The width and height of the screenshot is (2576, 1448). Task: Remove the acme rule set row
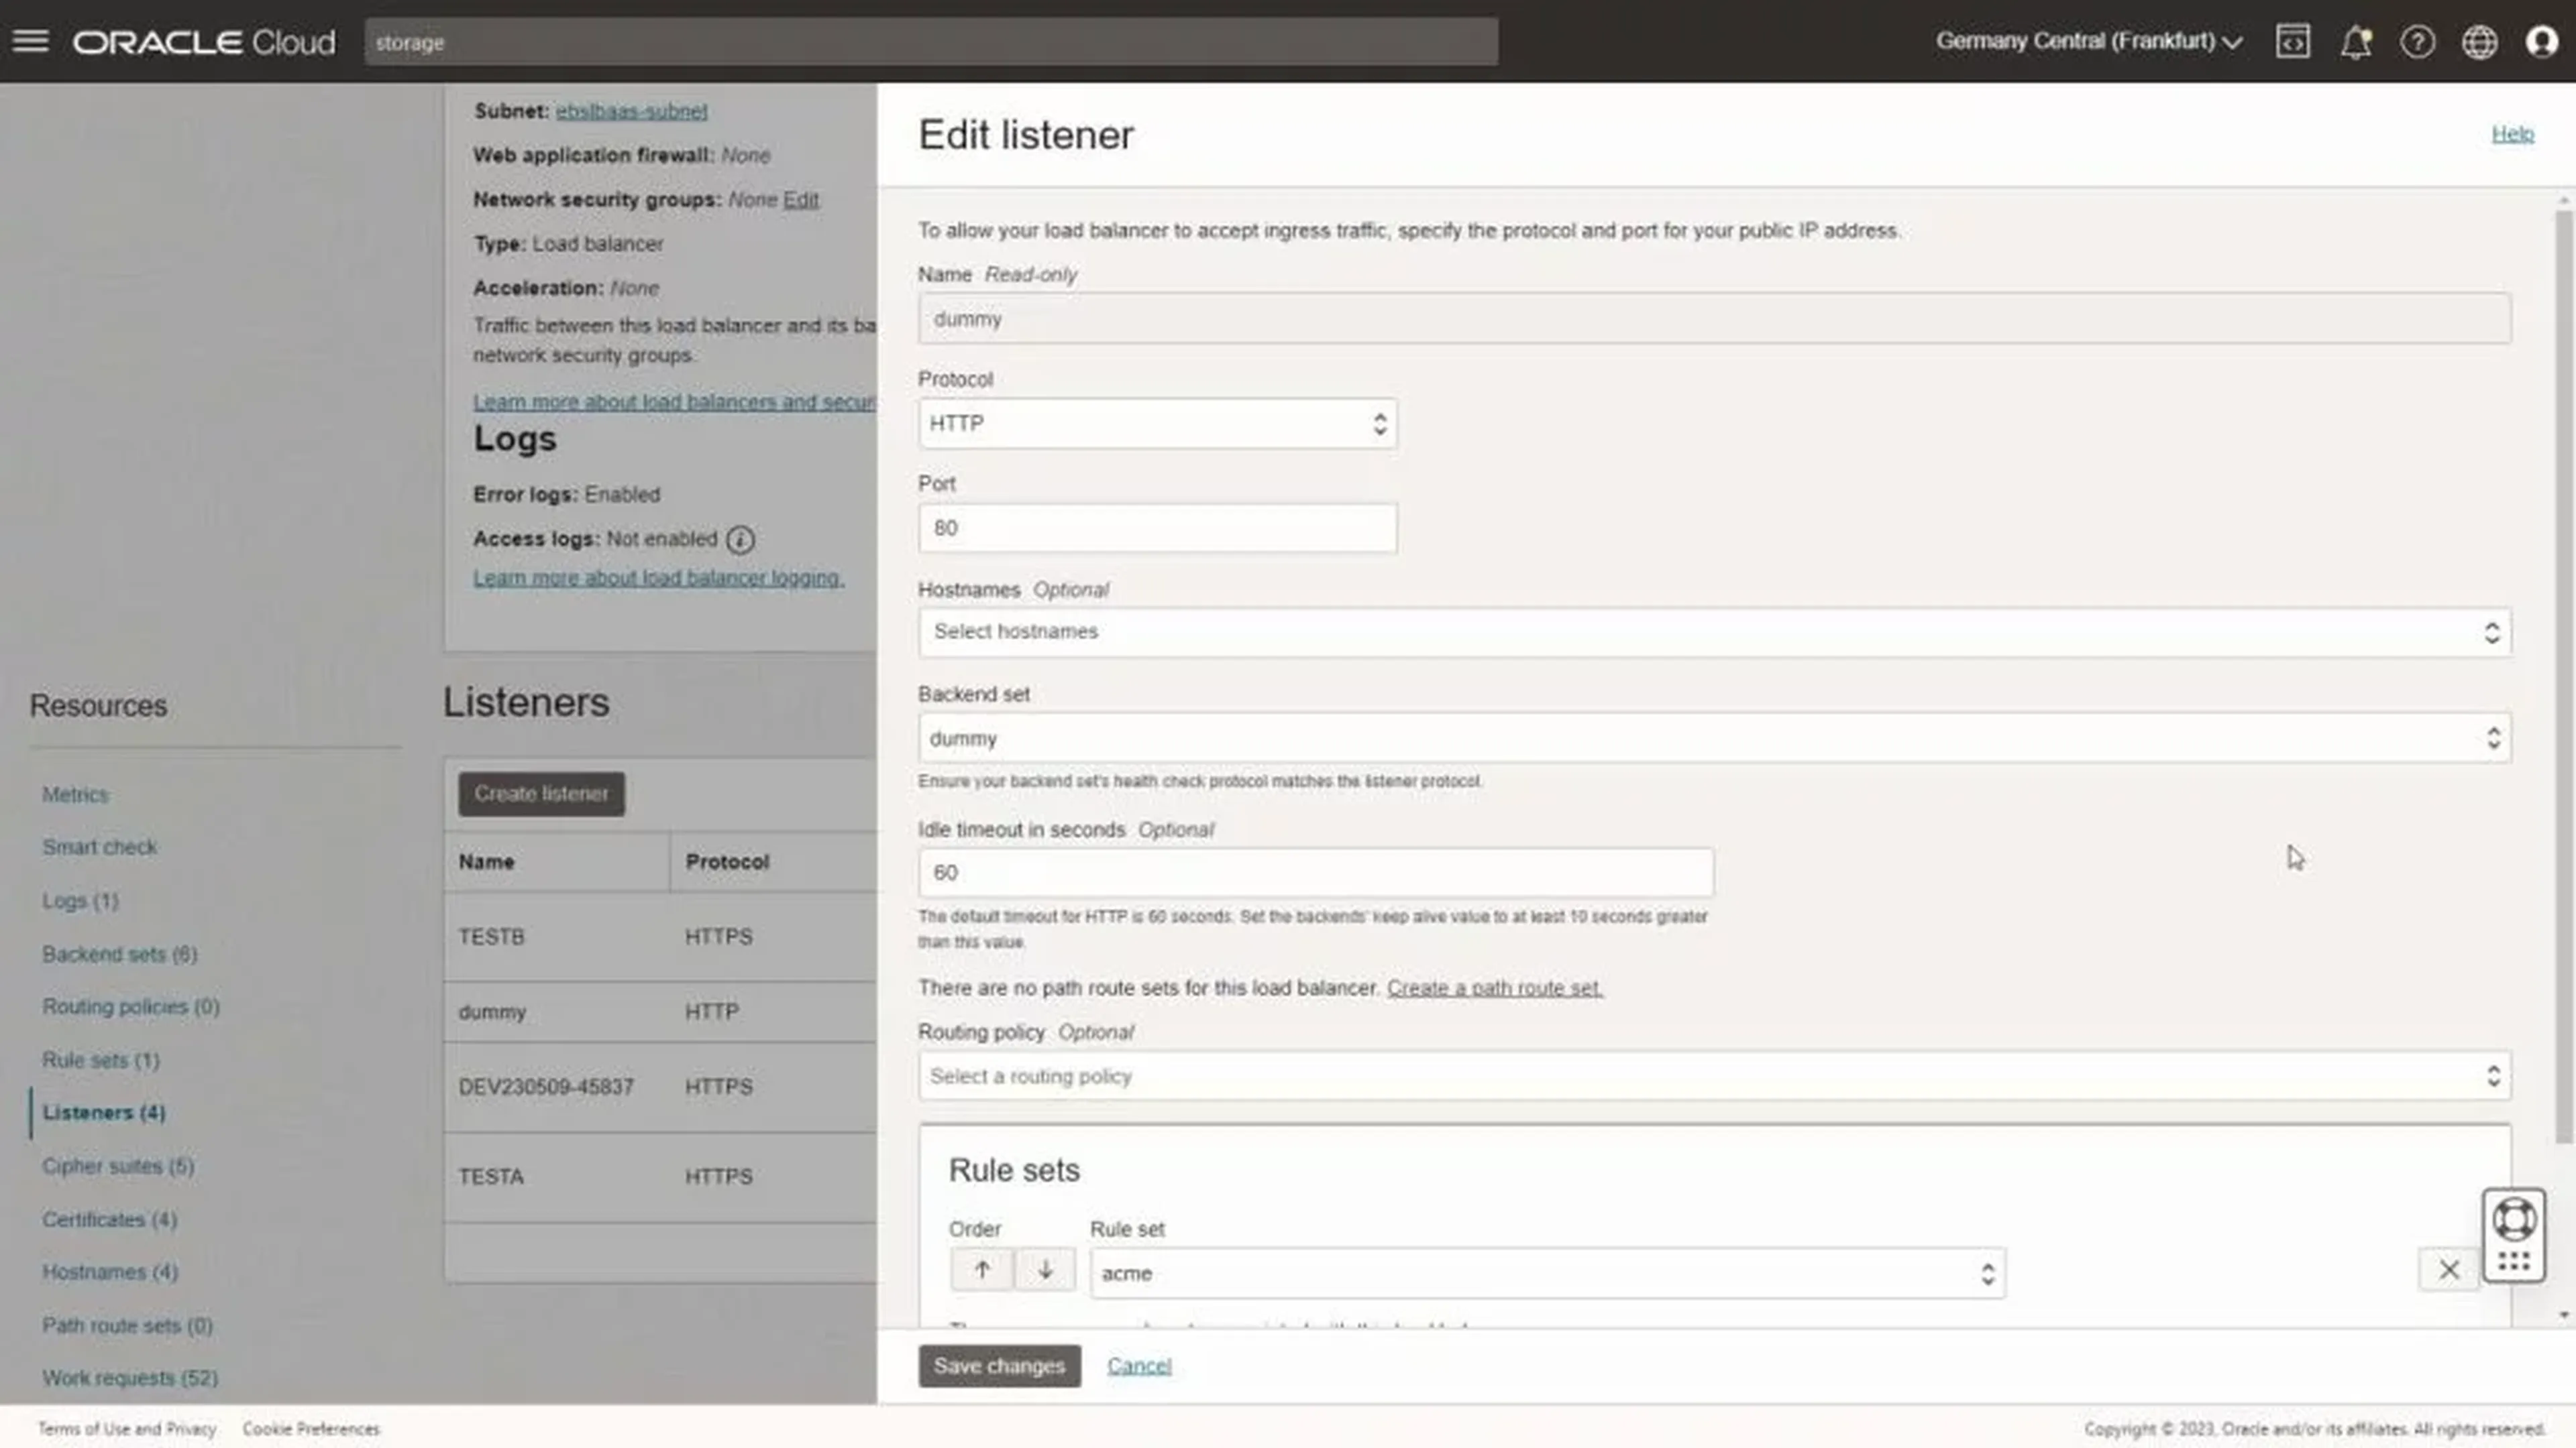[2448, 1269]
